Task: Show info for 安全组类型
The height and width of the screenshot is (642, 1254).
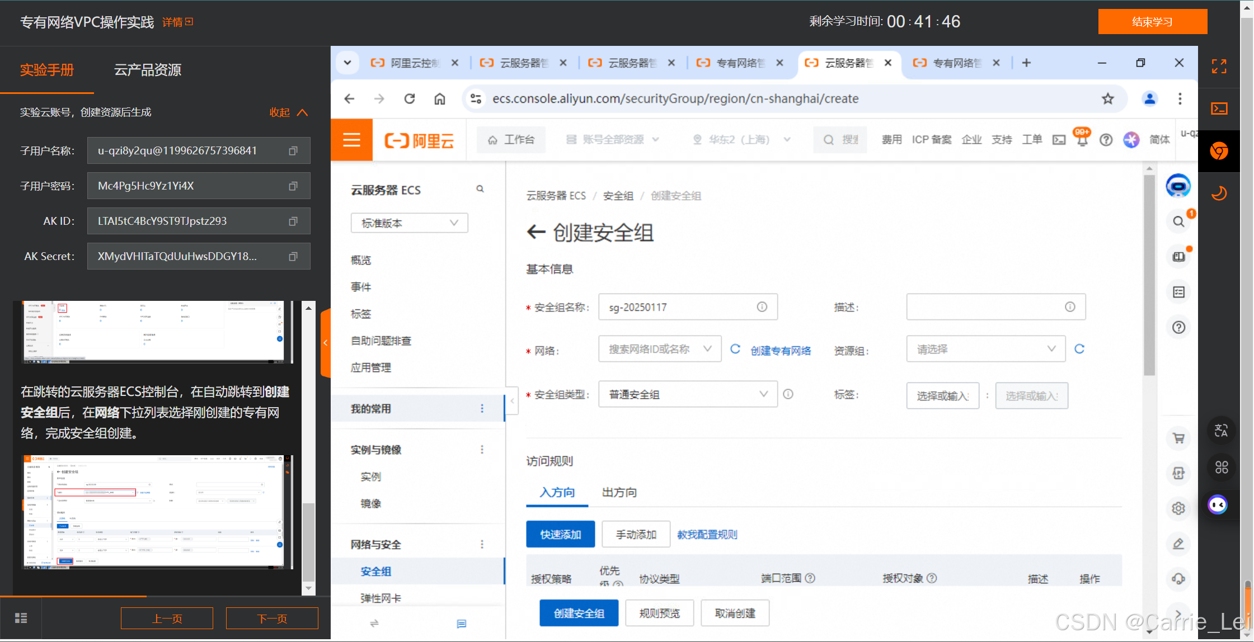Action: tap(788, 394)
